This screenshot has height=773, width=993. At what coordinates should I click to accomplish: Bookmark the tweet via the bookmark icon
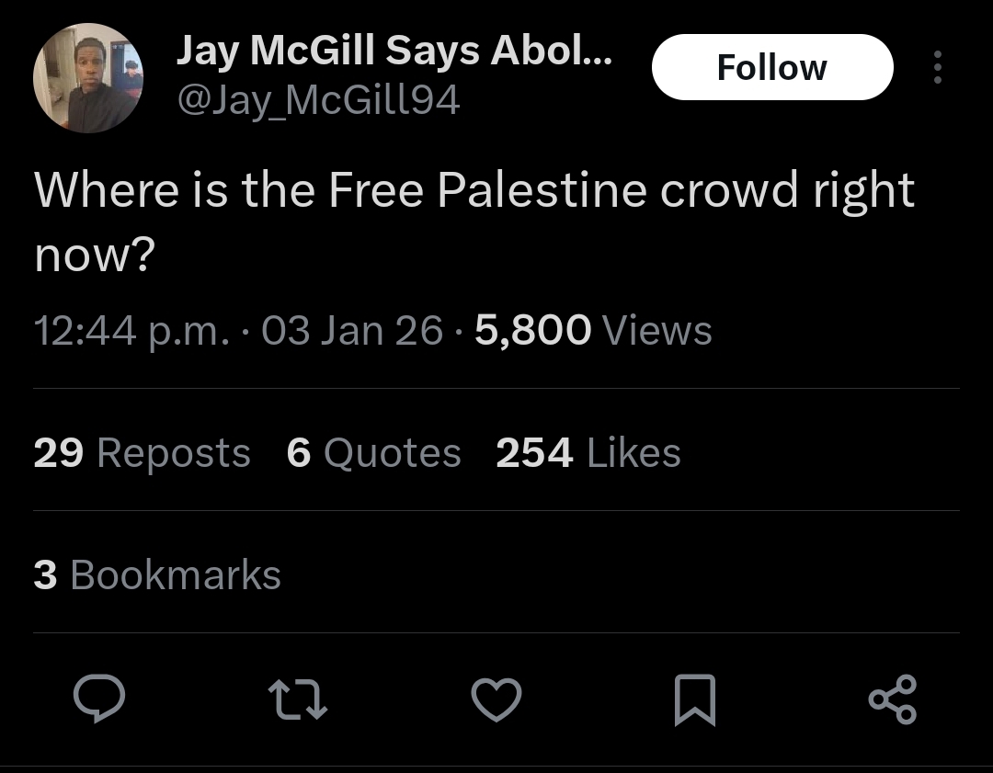point(695,699)
